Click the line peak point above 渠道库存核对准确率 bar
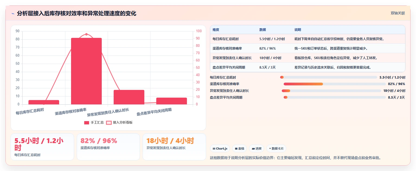 (x=86, y=34)
